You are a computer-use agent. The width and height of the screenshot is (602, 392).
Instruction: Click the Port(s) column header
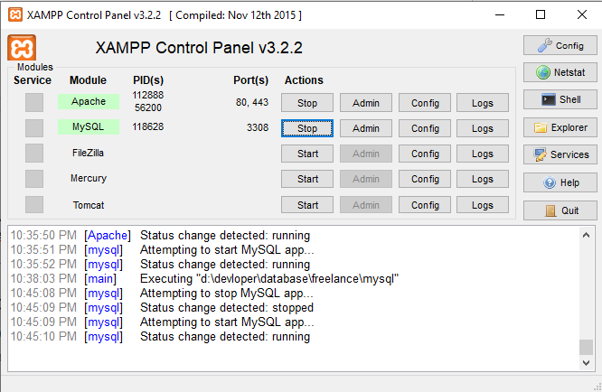(250, 80)
